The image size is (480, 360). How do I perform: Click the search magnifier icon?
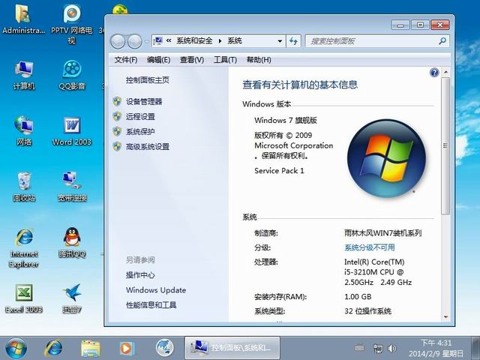point(442,40)
